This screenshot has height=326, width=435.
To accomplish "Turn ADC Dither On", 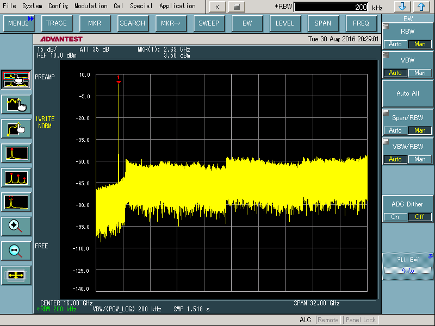I will click(395, 217).
